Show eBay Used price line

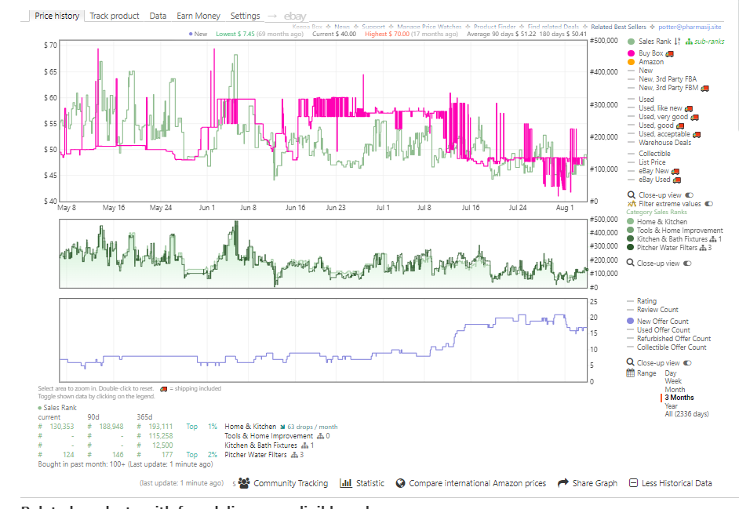654,180
